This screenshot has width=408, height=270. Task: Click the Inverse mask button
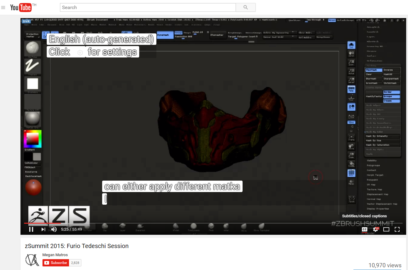(x=391, y=70)
